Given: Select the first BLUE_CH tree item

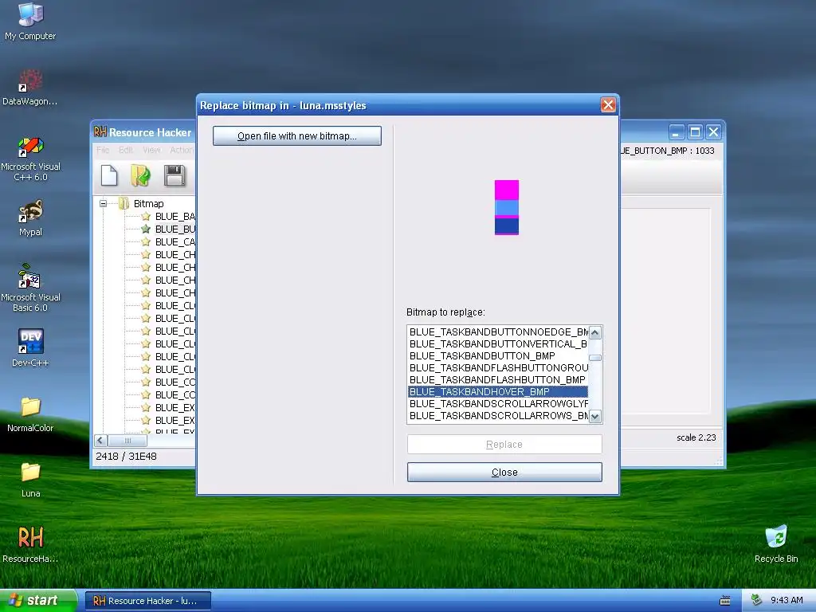Looking at the screenshot, I should click(175, 254).
